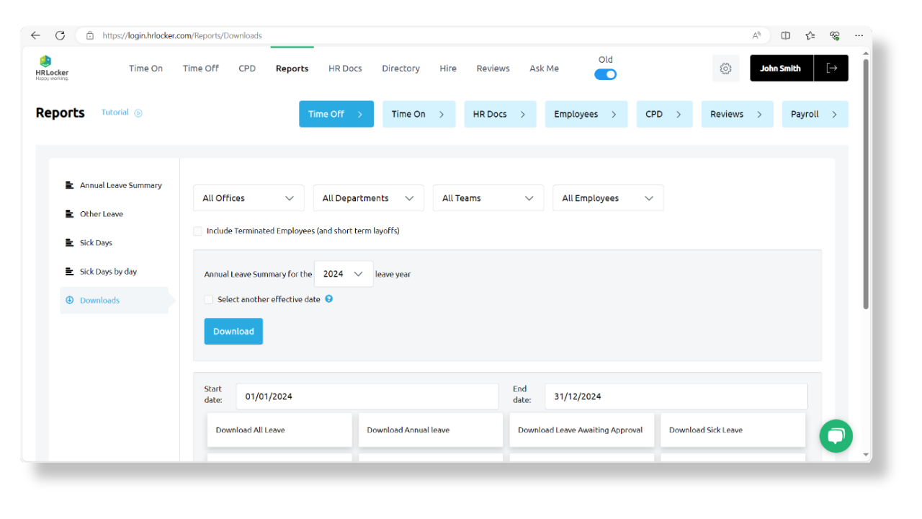Image resolution: width=922 pixels, height=519 pixels.
Task: Select the Other Leave report icon
Action: pos(68,213)
